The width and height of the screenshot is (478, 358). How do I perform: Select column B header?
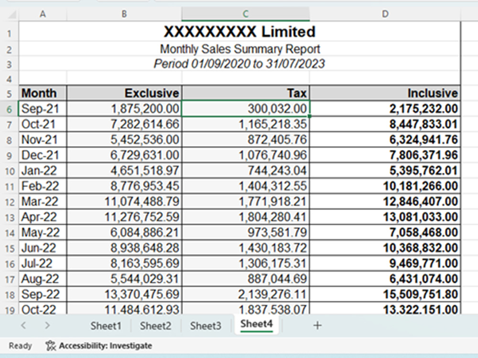coord(124,14)
